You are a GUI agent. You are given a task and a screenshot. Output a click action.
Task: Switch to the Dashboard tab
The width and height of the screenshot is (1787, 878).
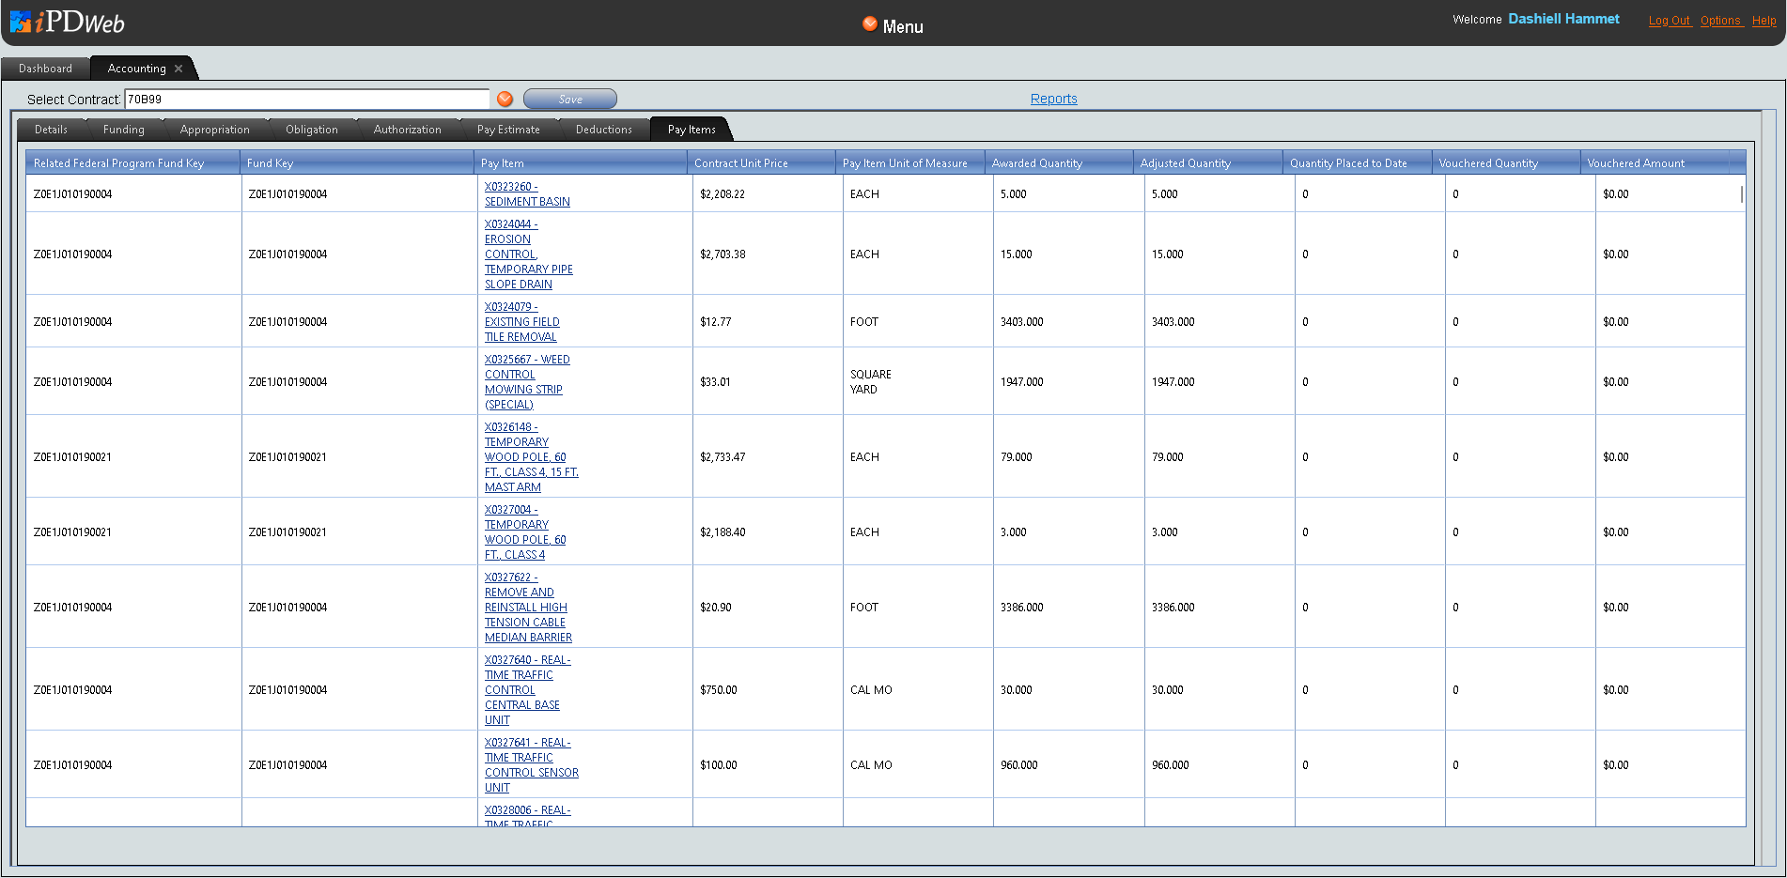(45, 69)
